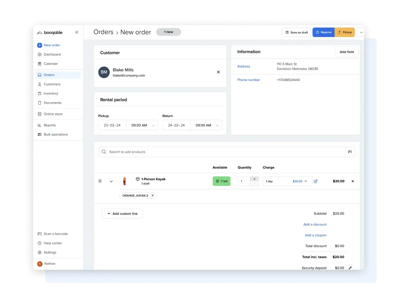Click the Reserve button
The image size is (411, 308).
(x=323, y=32)
